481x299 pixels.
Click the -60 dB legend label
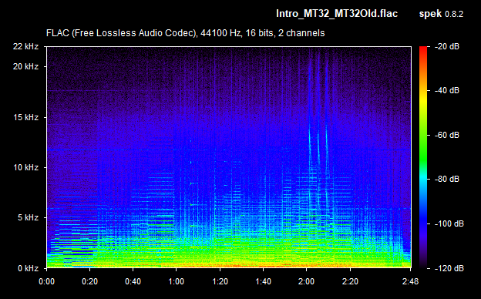click(447, 135)
